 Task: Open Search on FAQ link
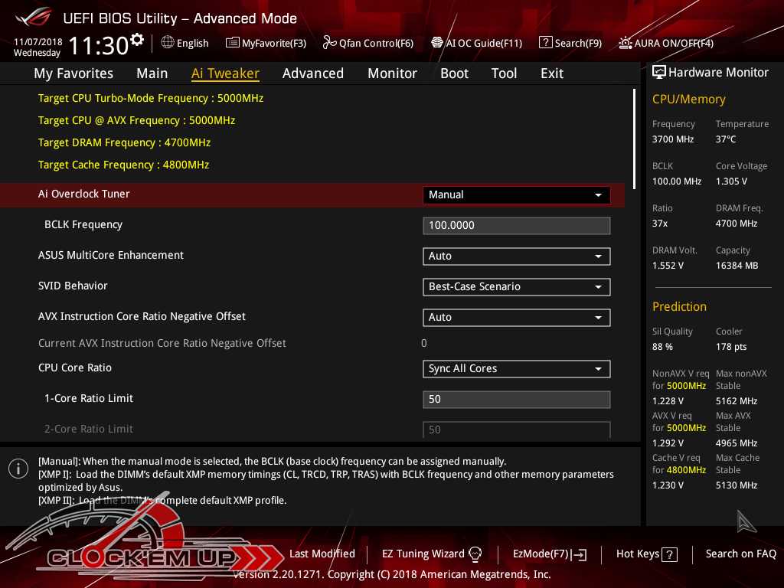(x=740, y=554)
